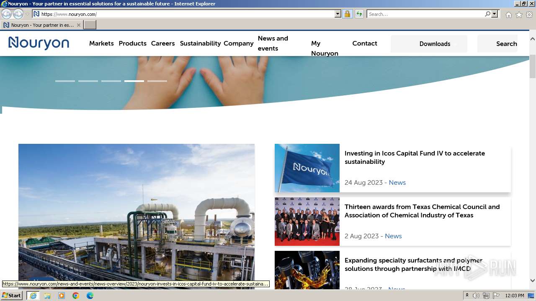Open the Markets menu
536x301 pixels.
click(x=101, y=43)
